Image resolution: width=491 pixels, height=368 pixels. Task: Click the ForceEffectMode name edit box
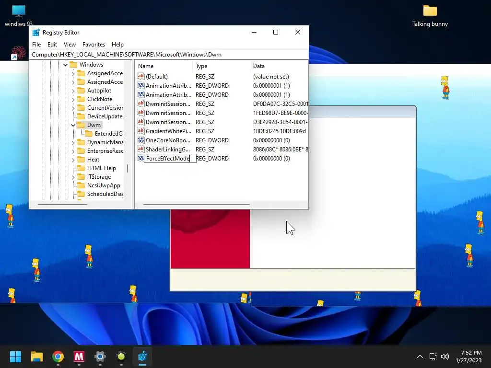tap(170, 158)
